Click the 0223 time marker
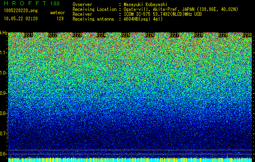 pos(77,35)
